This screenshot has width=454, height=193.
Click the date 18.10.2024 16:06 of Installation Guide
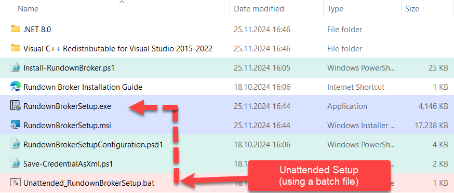pos(262,87)
